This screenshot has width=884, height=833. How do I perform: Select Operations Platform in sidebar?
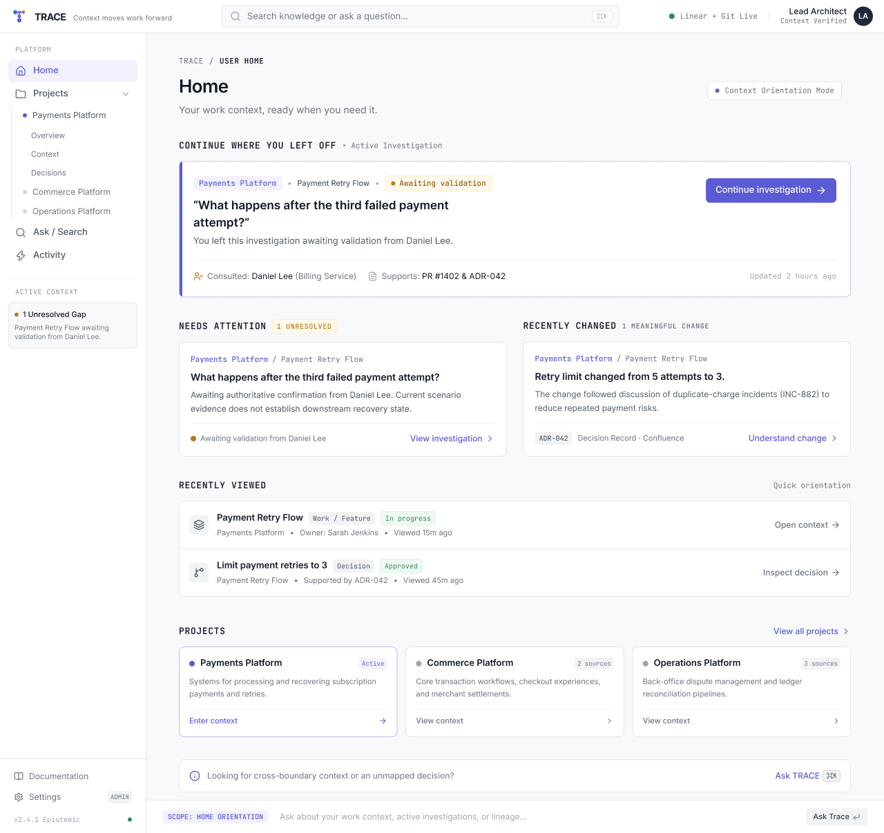click(71, 211)
